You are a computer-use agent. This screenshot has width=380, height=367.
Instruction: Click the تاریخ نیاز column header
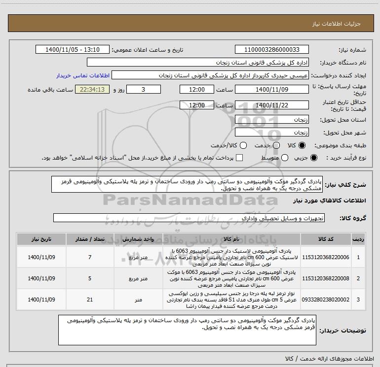(41, 239)
